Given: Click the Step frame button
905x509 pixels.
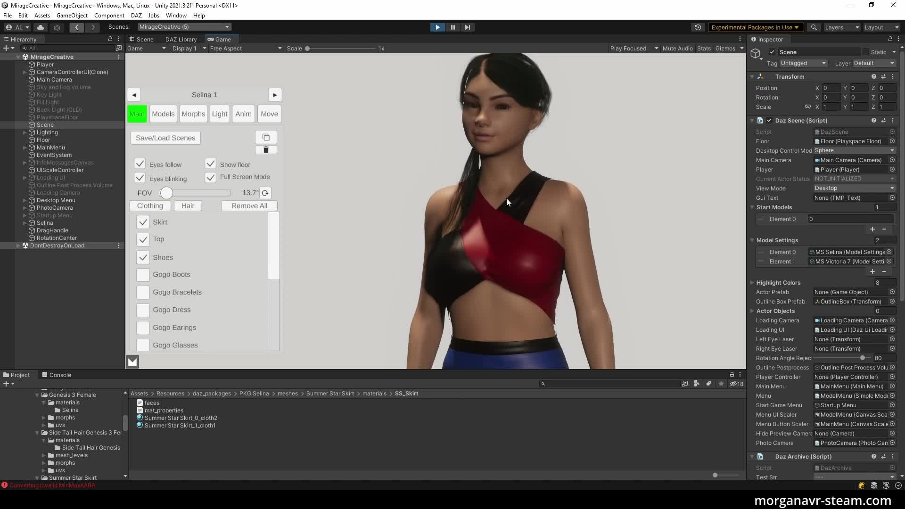Looking at the screenshot, I should tap(467, 27).
